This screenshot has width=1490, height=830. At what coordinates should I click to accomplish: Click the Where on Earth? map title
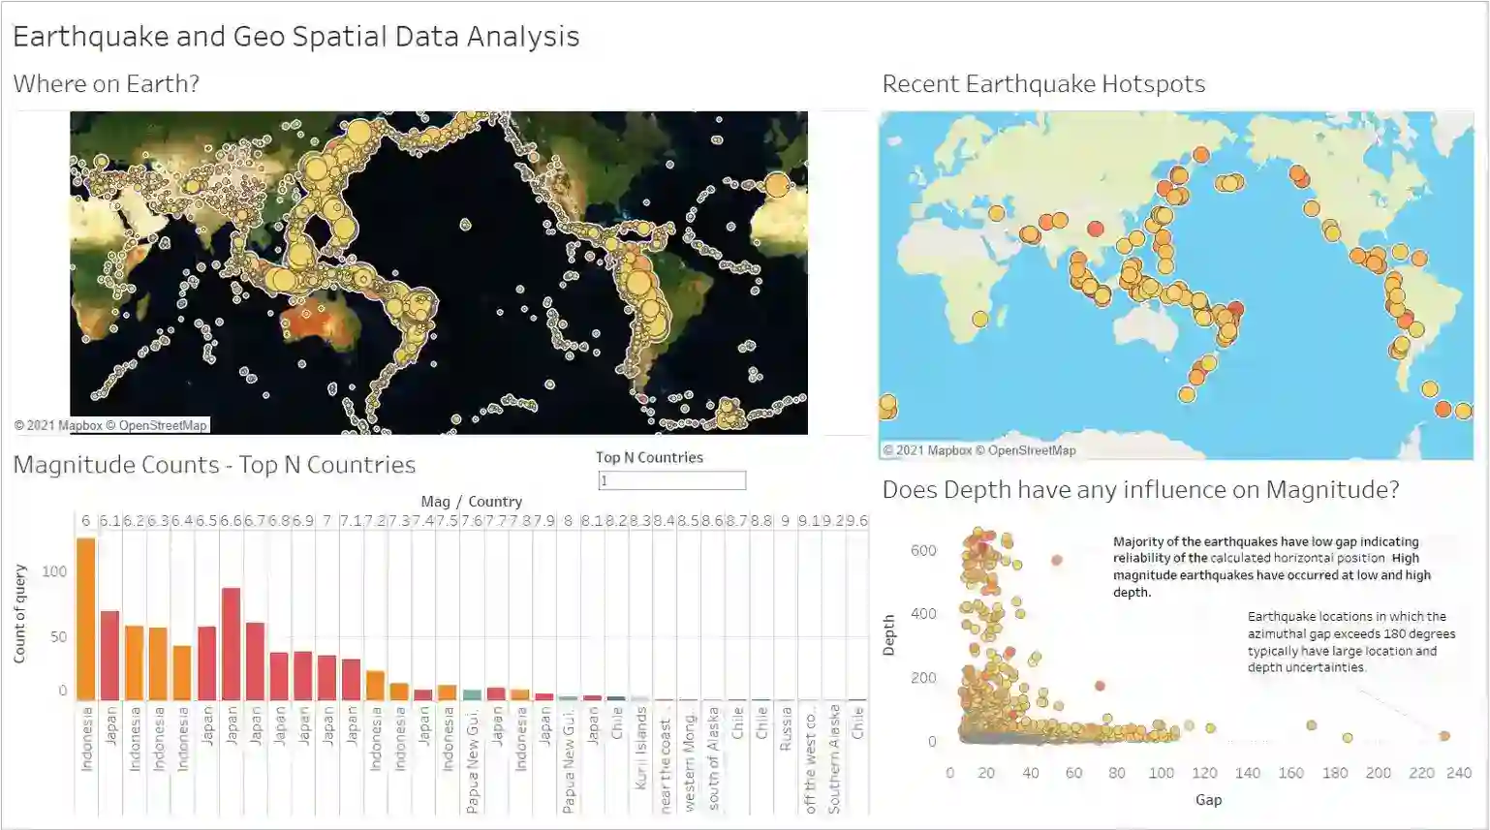107,84
